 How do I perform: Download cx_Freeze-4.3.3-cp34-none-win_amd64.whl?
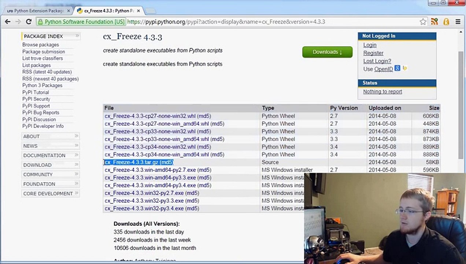[x=157, y=154]
